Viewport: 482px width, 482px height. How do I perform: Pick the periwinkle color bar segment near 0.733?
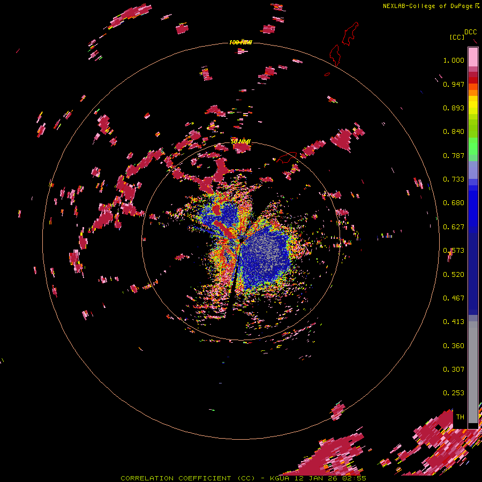(x=473, y=170)
